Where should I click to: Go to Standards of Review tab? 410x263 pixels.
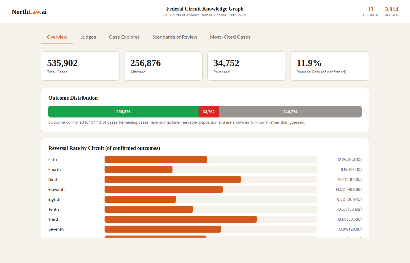click(175, 37)
